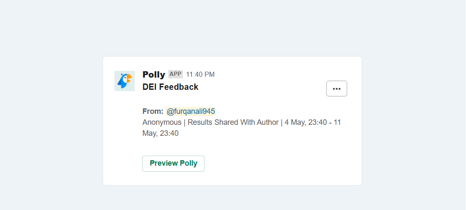Screen dimensions: 466x210
Task: View the Polly bot profile picture
Action: click(x=125, y=81)
